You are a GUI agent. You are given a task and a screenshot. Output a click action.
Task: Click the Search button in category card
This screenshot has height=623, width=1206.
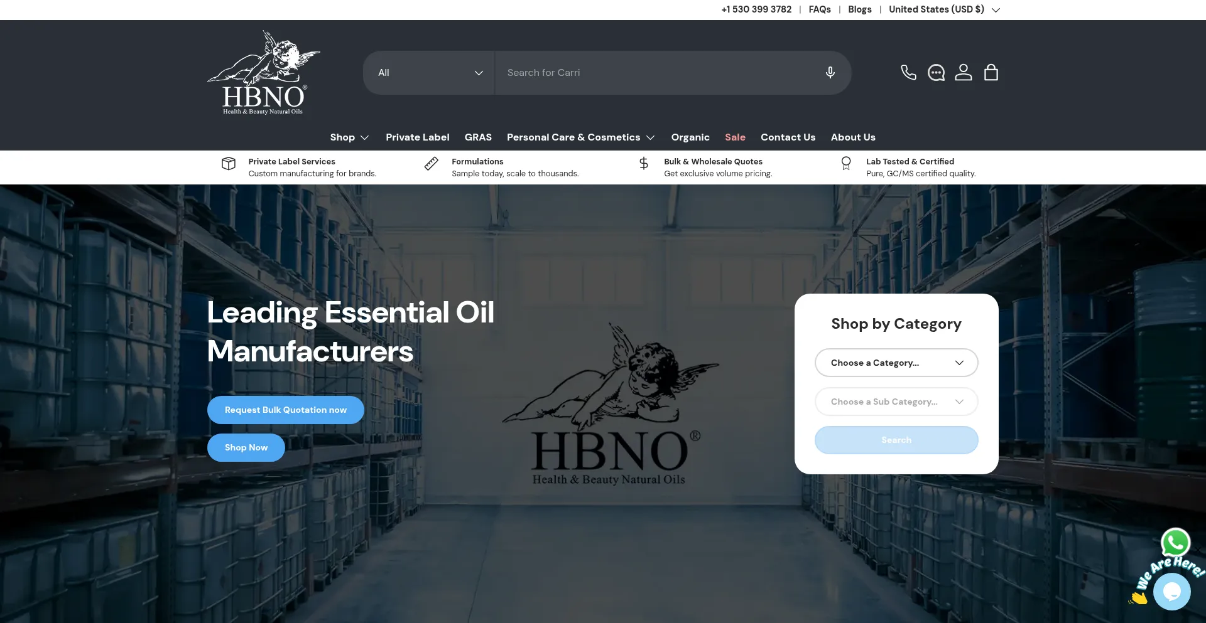(x=896, y=440)
